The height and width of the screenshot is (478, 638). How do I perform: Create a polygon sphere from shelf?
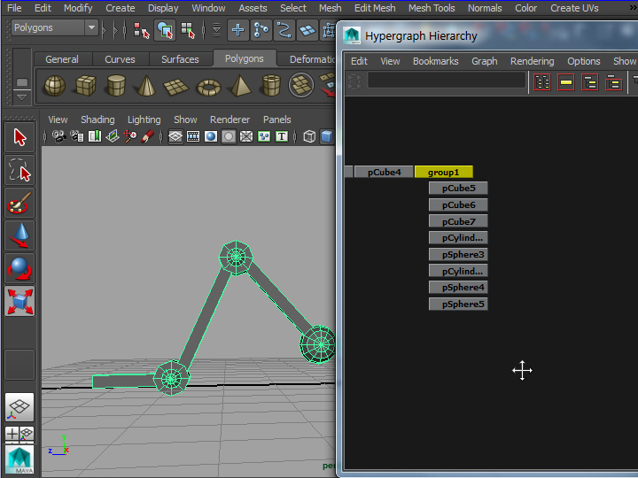pos(55,86)
